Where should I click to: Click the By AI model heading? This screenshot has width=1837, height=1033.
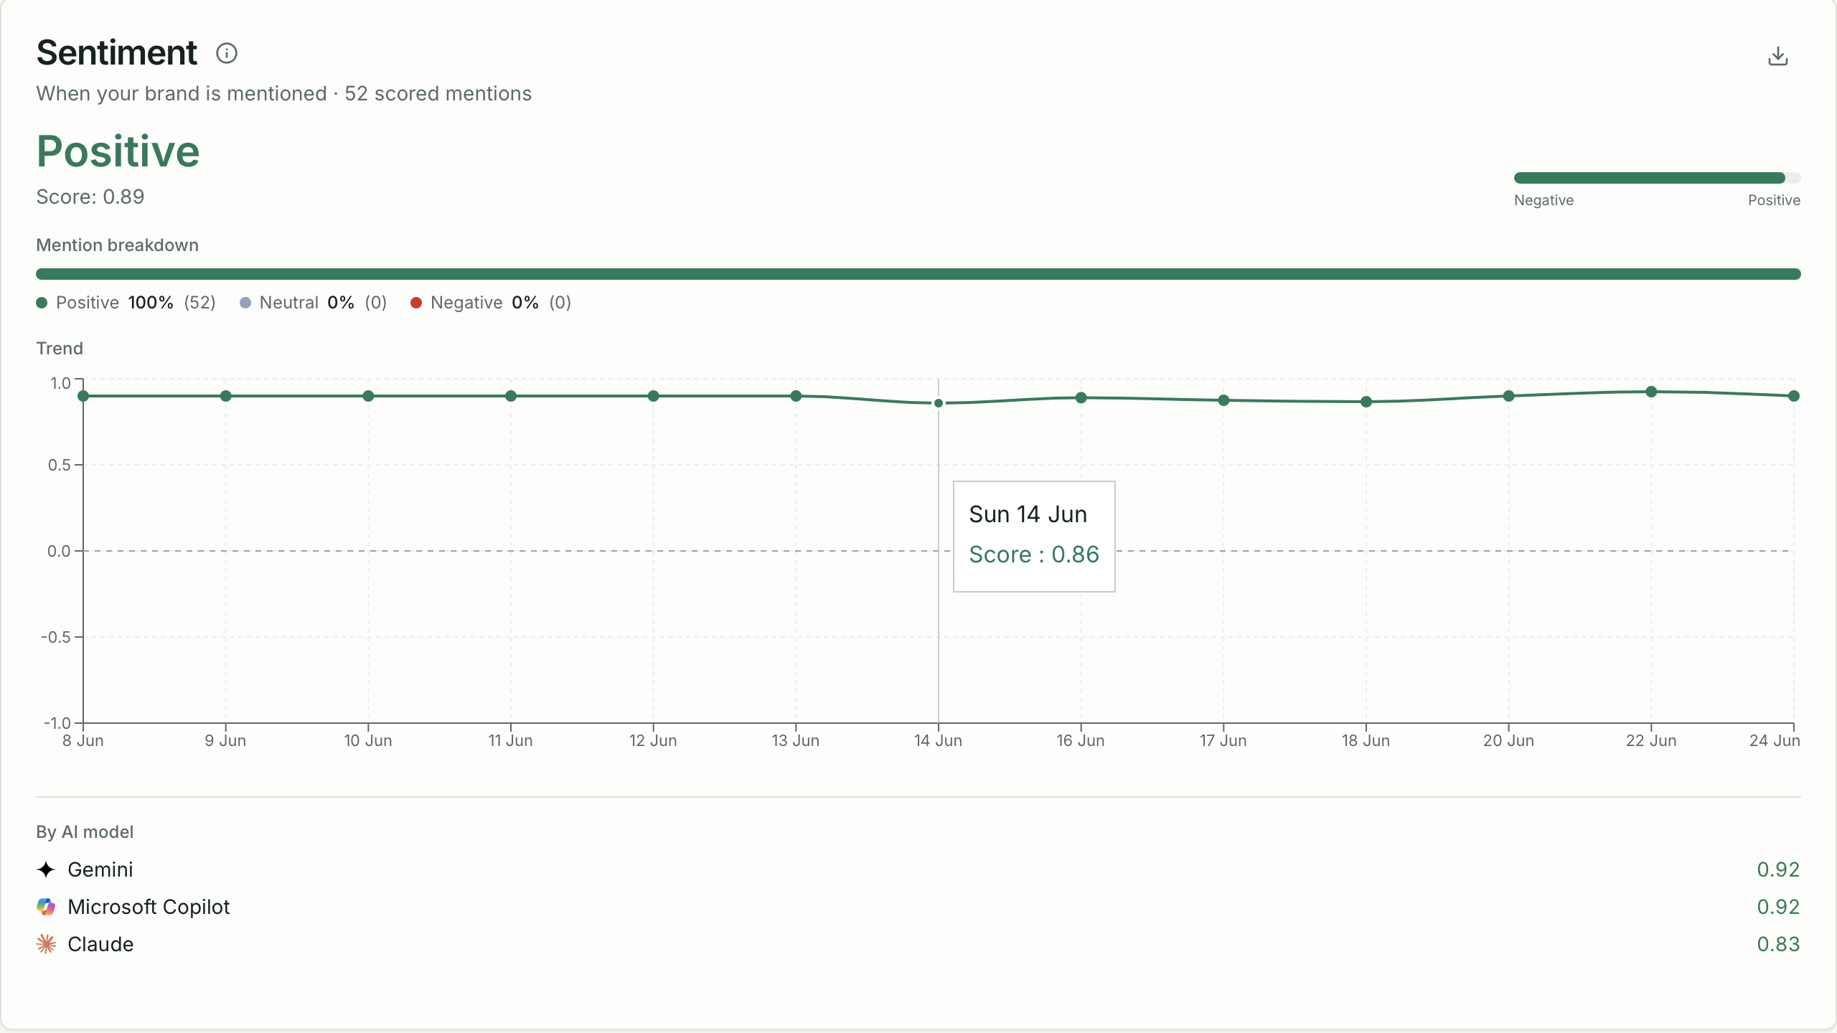coord(85,832)
